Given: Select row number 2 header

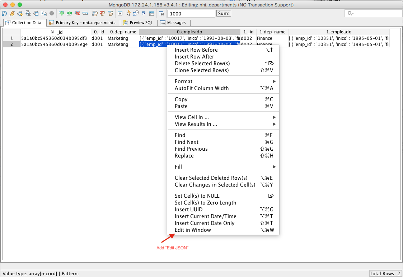Looking at the screenshot, I should [x=11, y=44].
